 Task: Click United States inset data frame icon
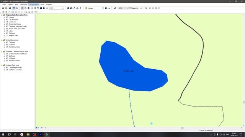pos(4,40)
